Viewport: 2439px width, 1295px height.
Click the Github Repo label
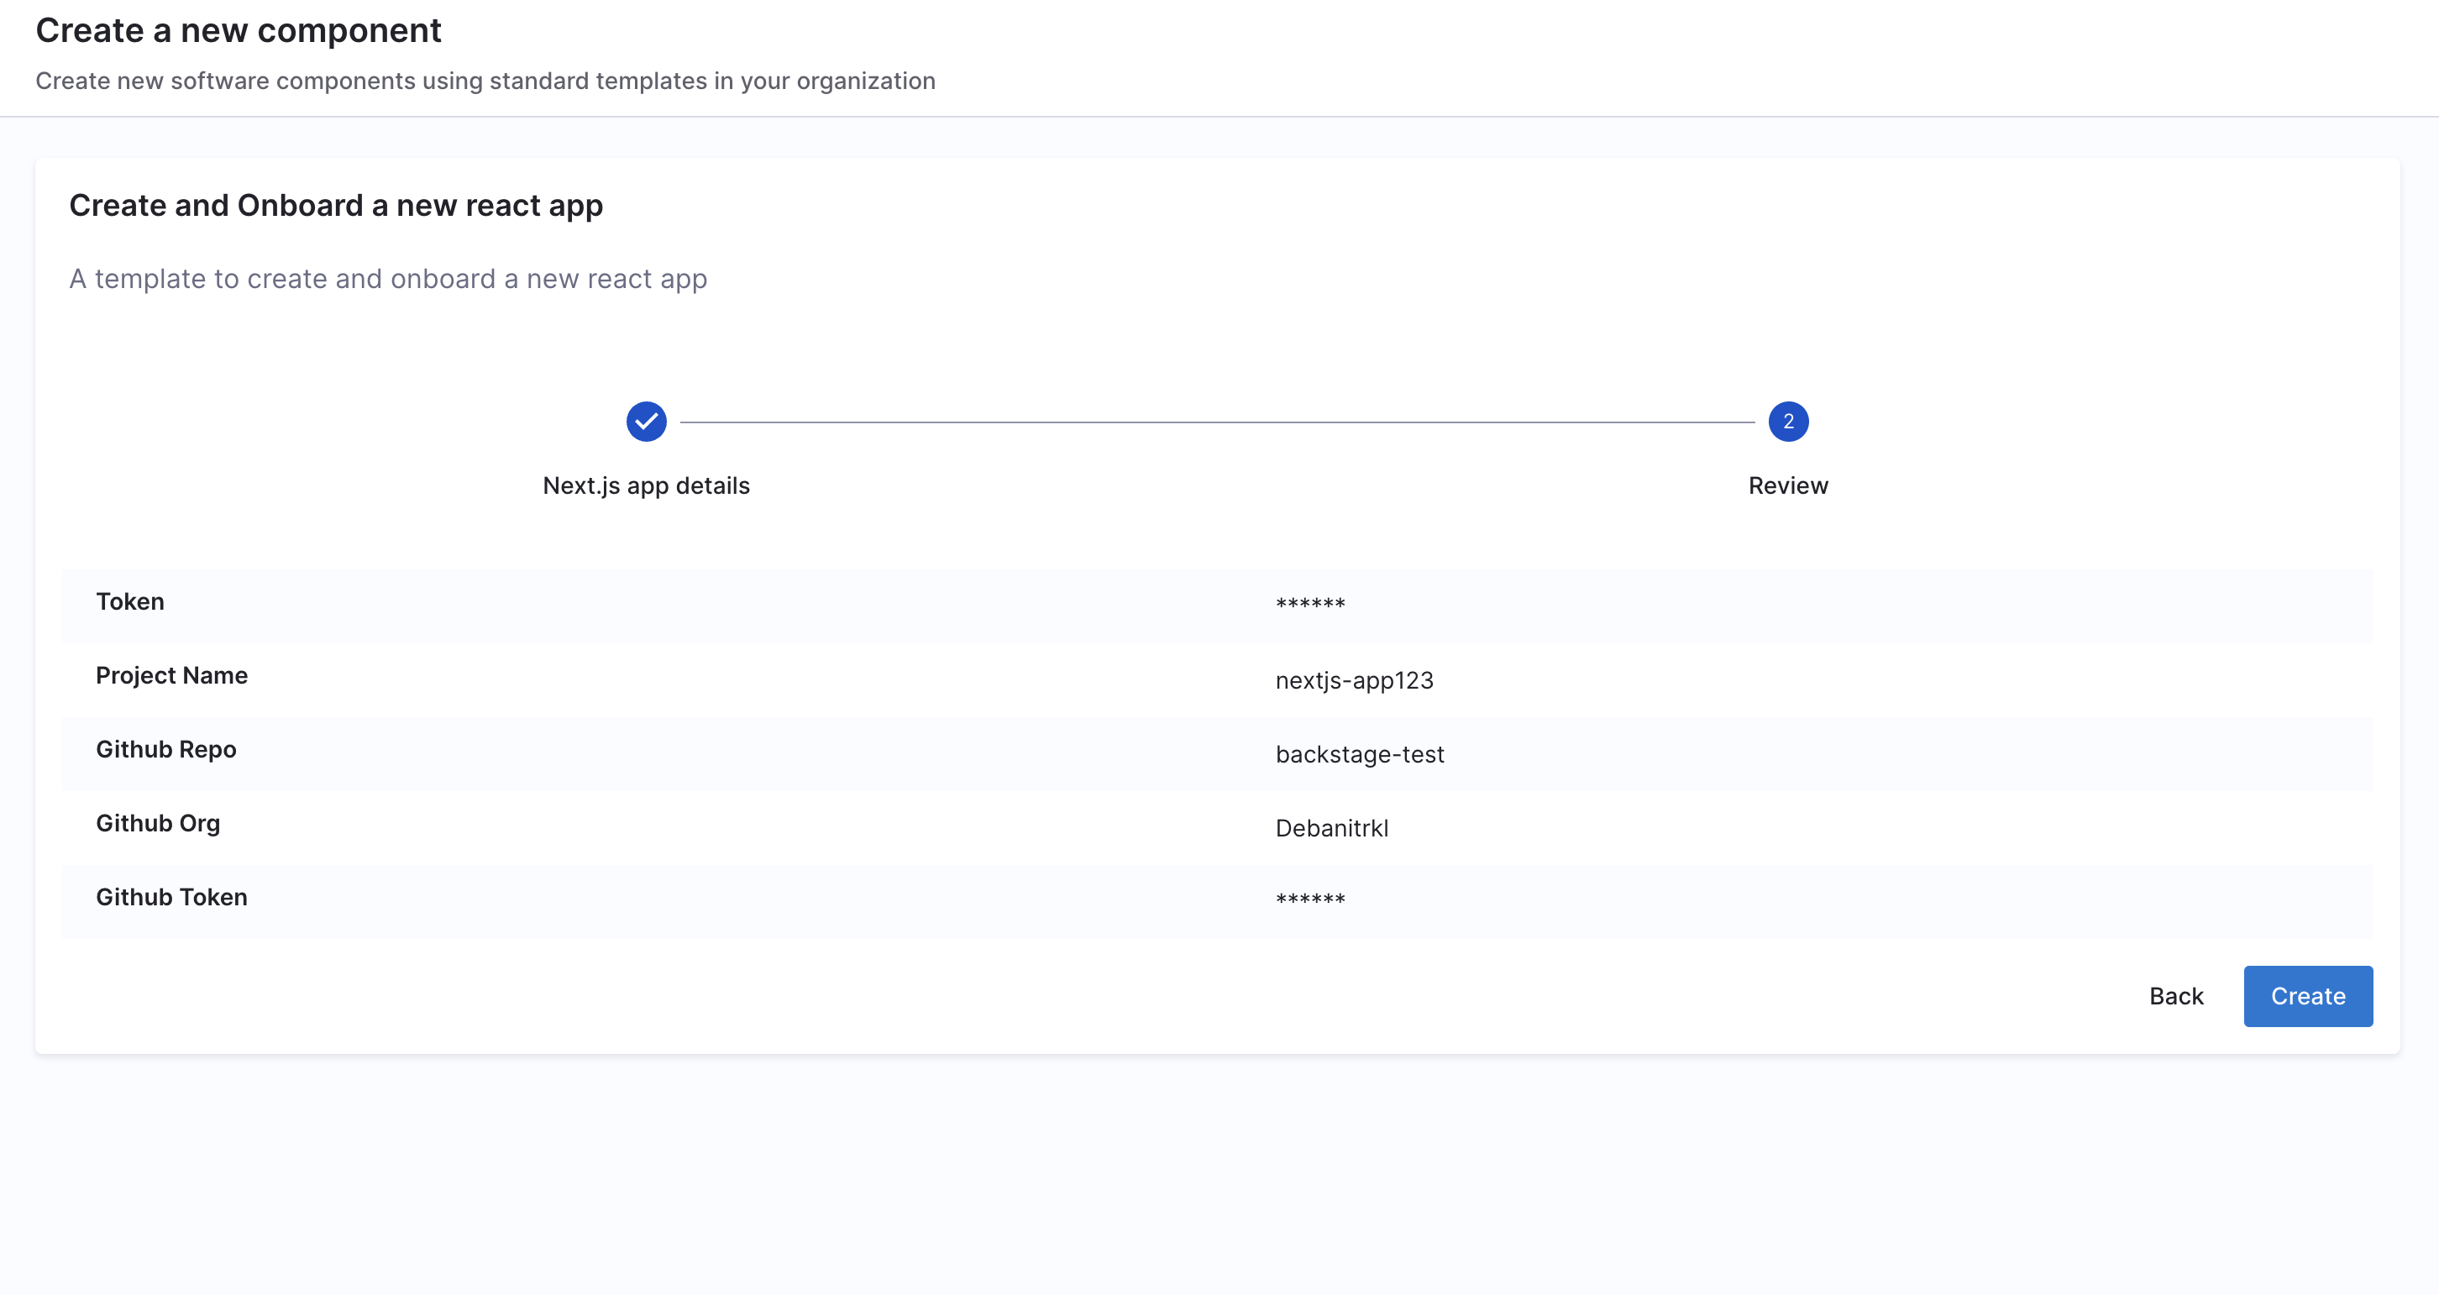(x=165, y=749)
